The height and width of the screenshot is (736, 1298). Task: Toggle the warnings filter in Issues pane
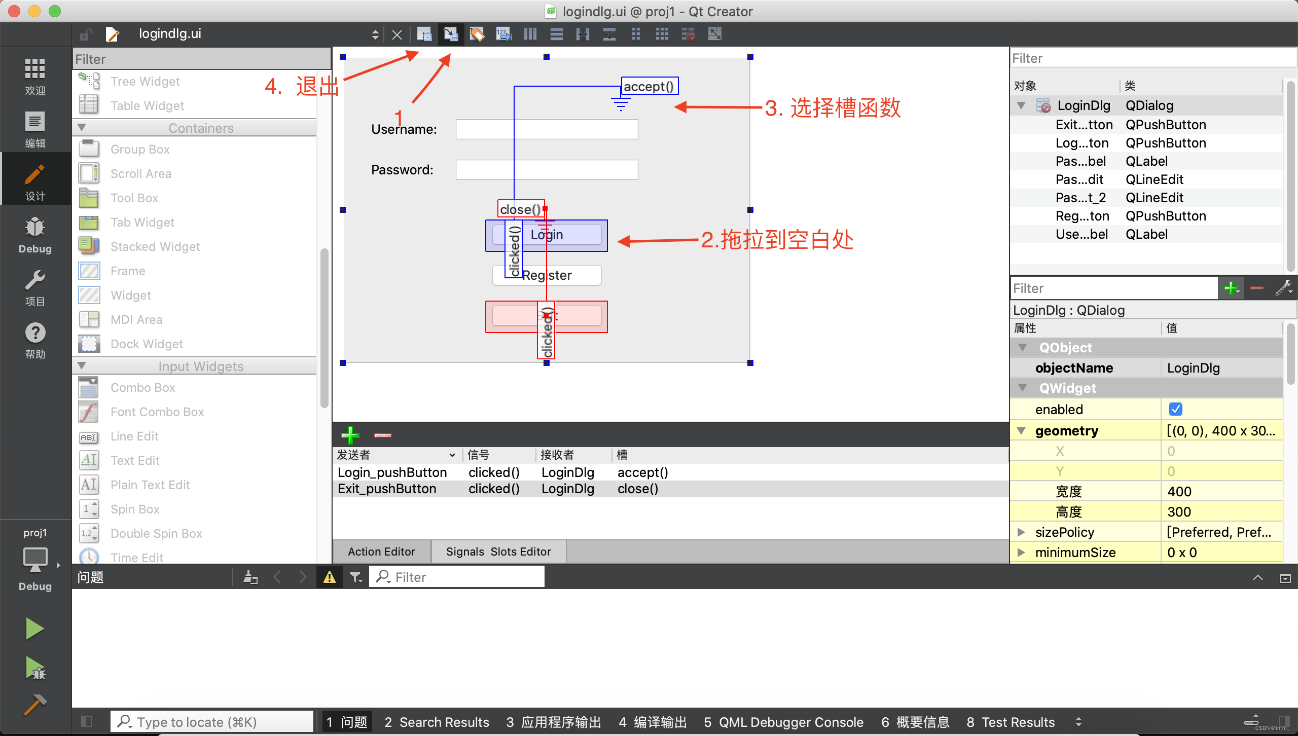pyautogui.click(x=330, y=577)
